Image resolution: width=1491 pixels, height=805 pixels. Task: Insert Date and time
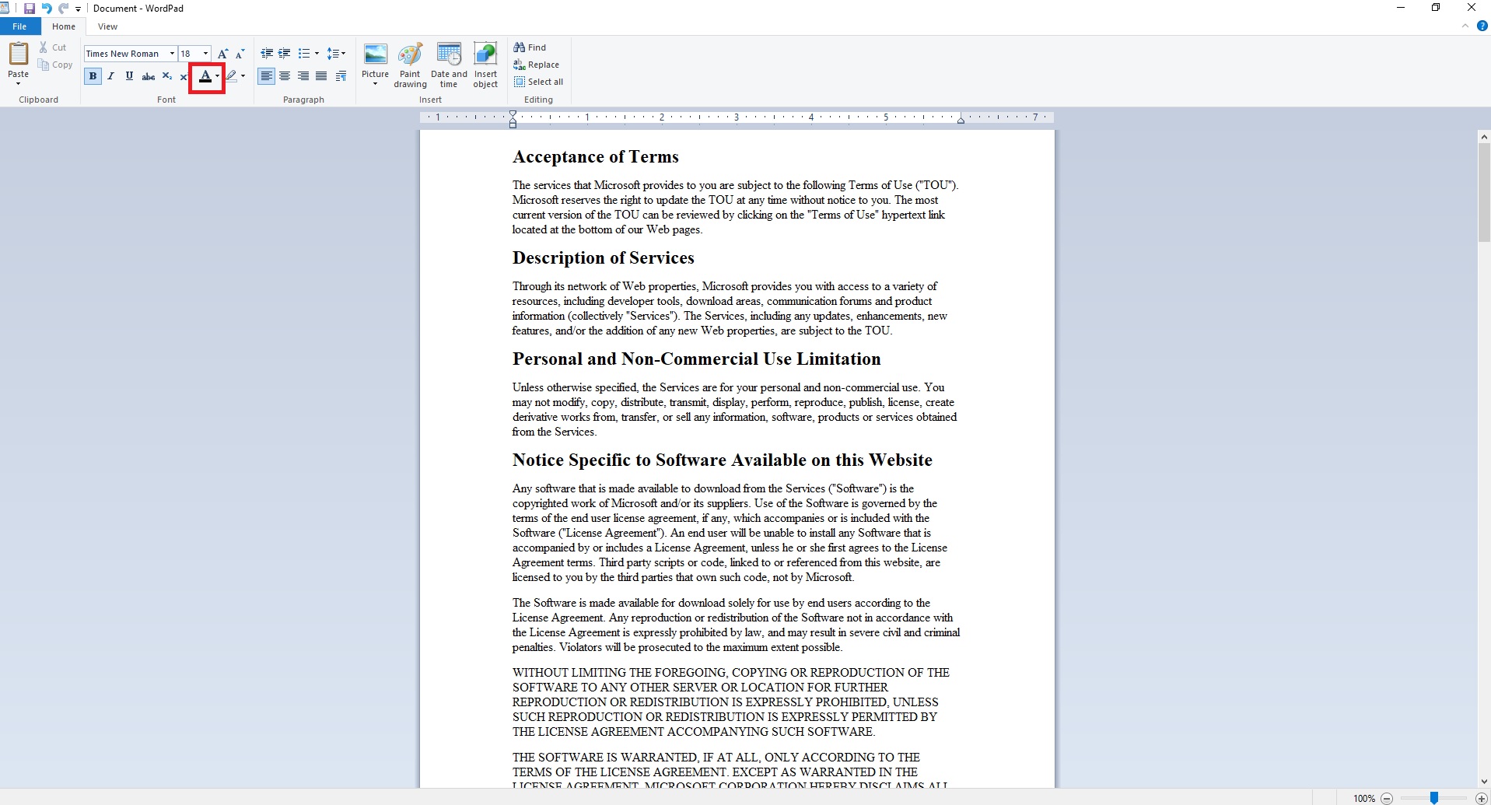click(449, 65)
